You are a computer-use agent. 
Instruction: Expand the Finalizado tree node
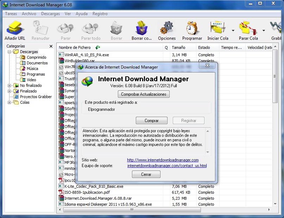pyautogui.click(x=9, y=91)
